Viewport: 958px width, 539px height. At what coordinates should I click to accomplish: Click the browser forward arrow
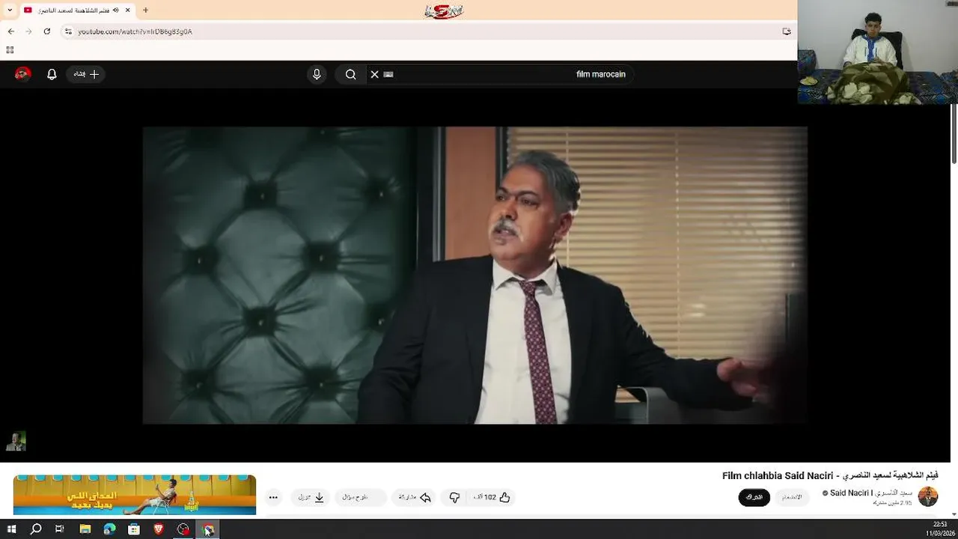[28, 31]
